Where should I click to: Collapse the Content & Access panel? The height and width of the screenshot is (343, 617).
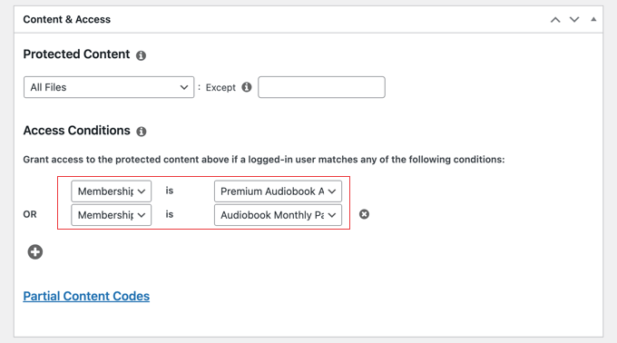pyautogui.click(x=593, y=19)
